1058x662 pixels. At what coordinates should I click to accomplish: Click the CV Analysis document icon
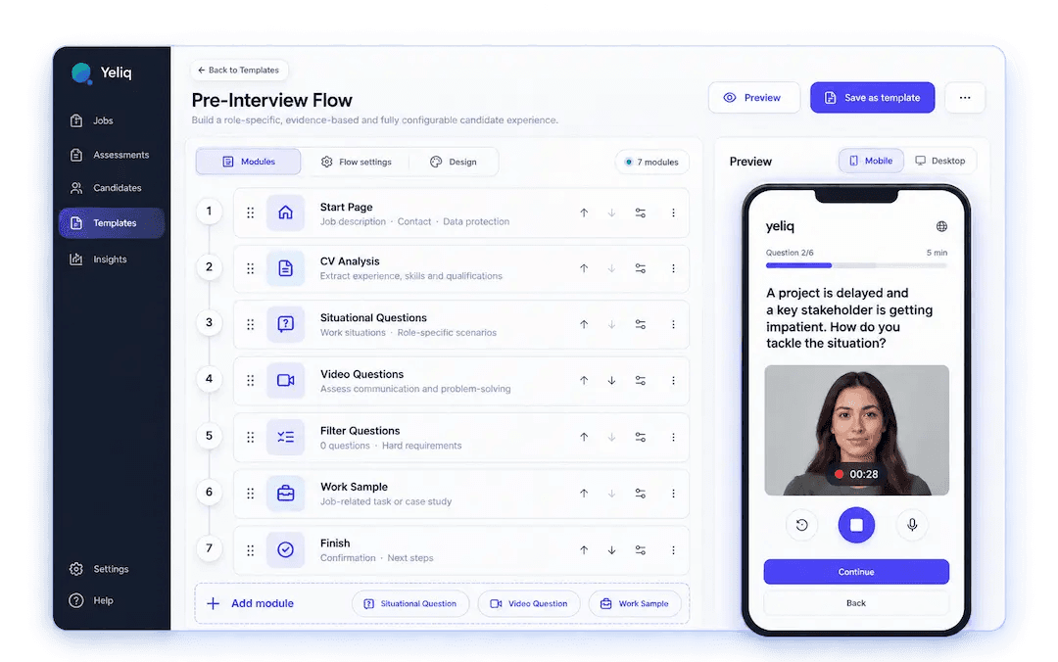point(285,268)
